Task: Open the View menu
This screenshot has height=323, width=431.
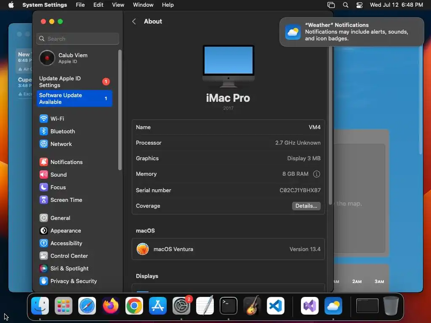Action: point(118,5)
